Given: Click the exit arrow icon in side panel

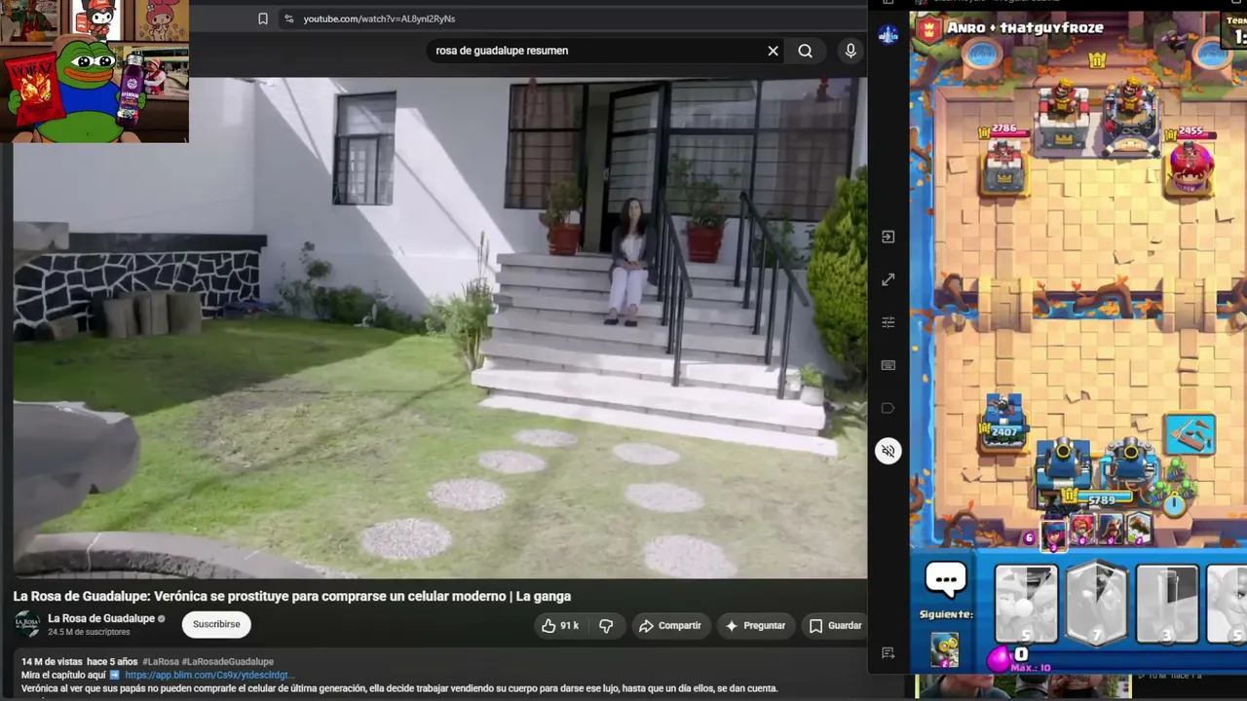Looking at the screenshot, I should (888, 237).
